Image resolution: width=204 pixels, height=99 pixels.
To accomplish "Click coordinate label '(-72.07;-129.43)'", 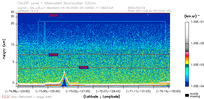I will click(x=108, y=91).
